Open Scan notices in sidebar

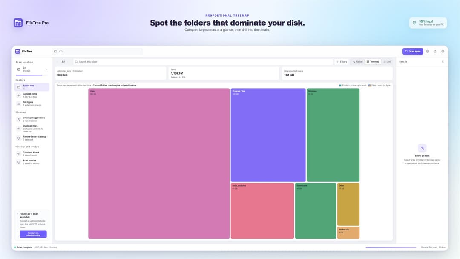point(32,162)
